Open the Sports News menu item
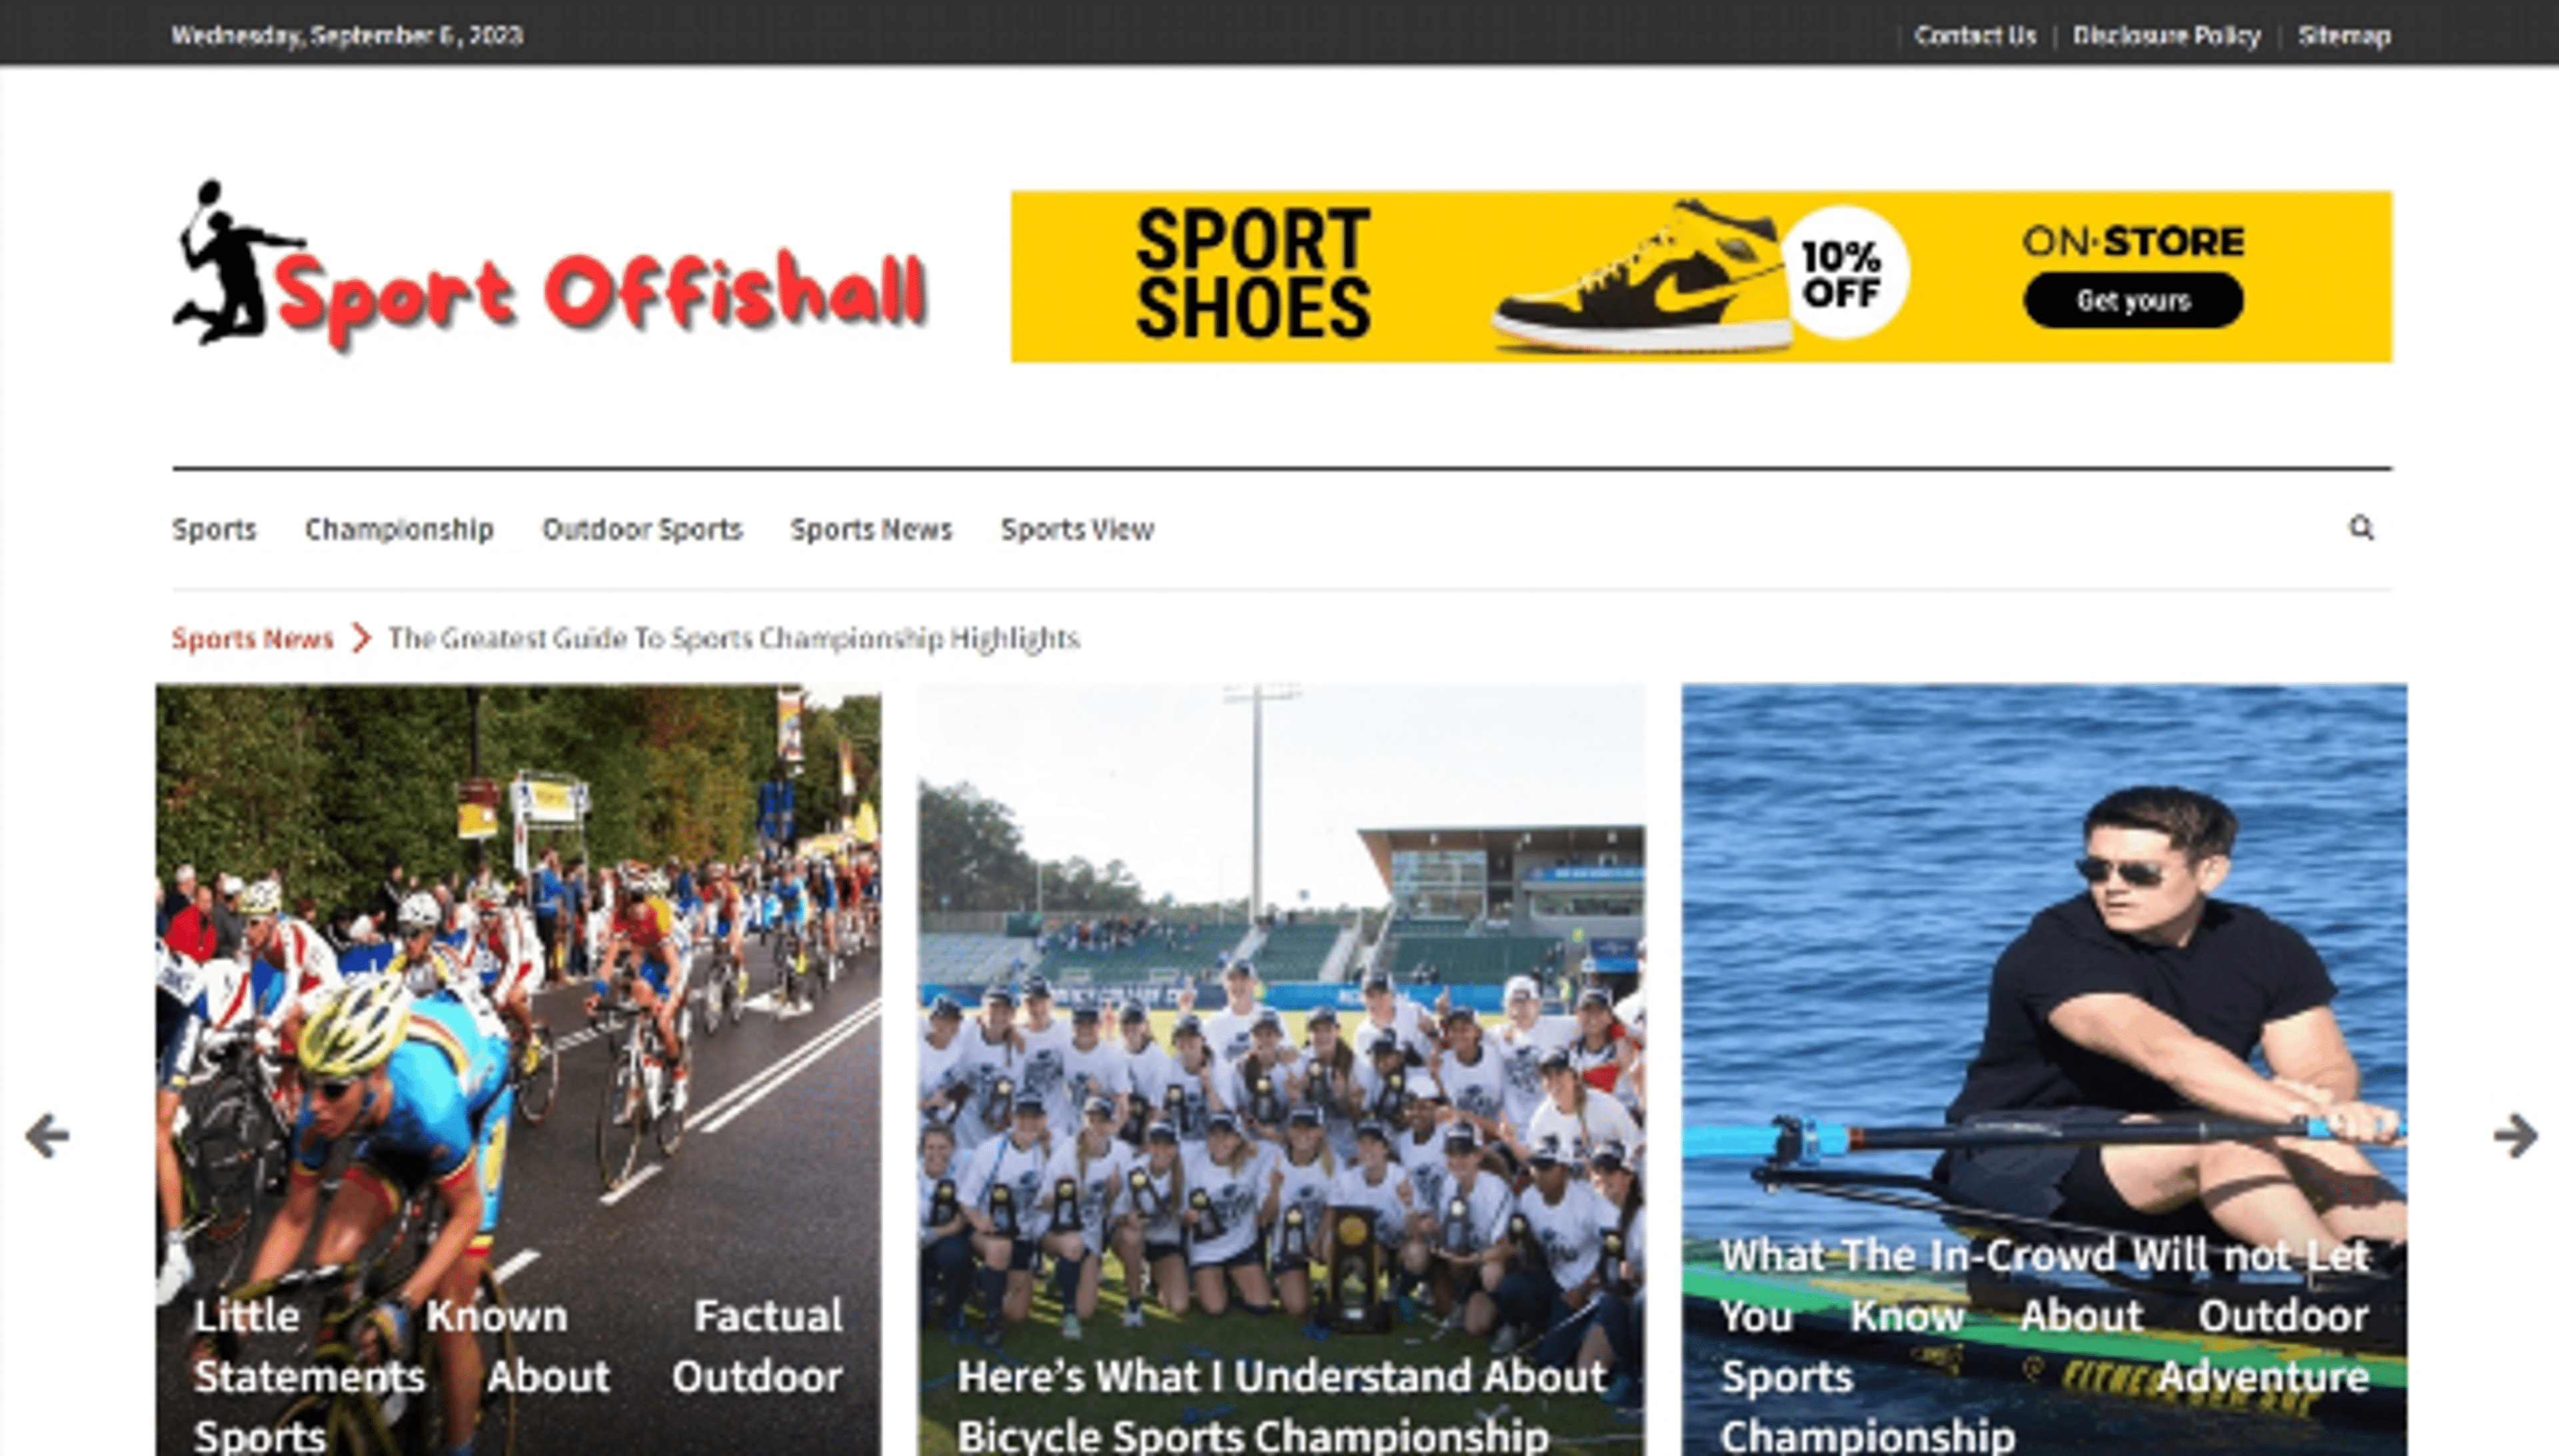 (x=872, y=529)
